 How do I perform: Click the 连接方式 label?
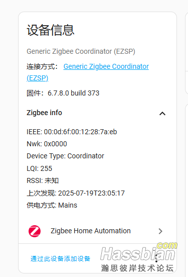click(x=42, y=66)
